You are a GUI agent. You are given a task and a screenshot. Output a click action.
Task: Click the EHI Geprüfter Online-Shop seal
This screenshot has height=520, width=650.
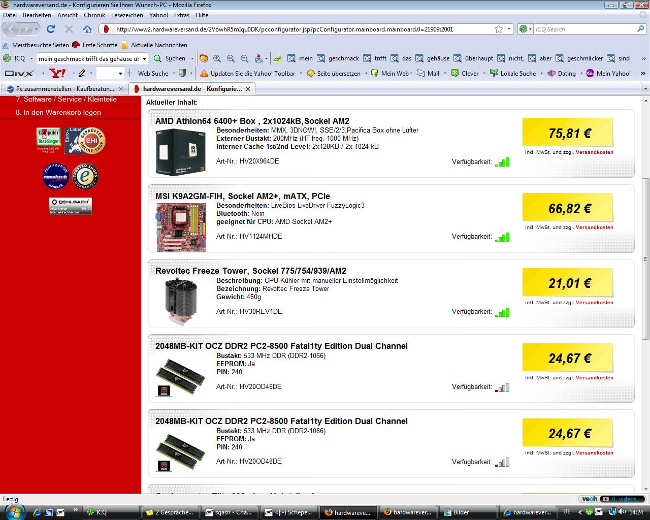(x=85, y=141)
